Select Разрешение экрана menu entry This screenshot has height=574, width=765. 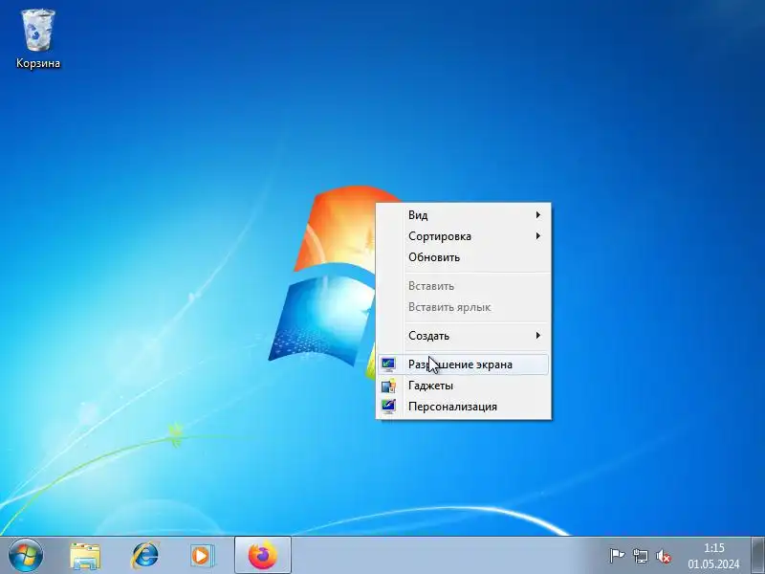[x=464, y=364]
